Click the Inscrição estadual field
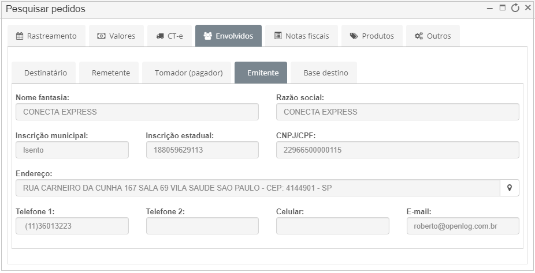 202,150
